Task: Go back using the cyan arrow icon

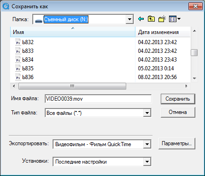Action: point(141,19)
